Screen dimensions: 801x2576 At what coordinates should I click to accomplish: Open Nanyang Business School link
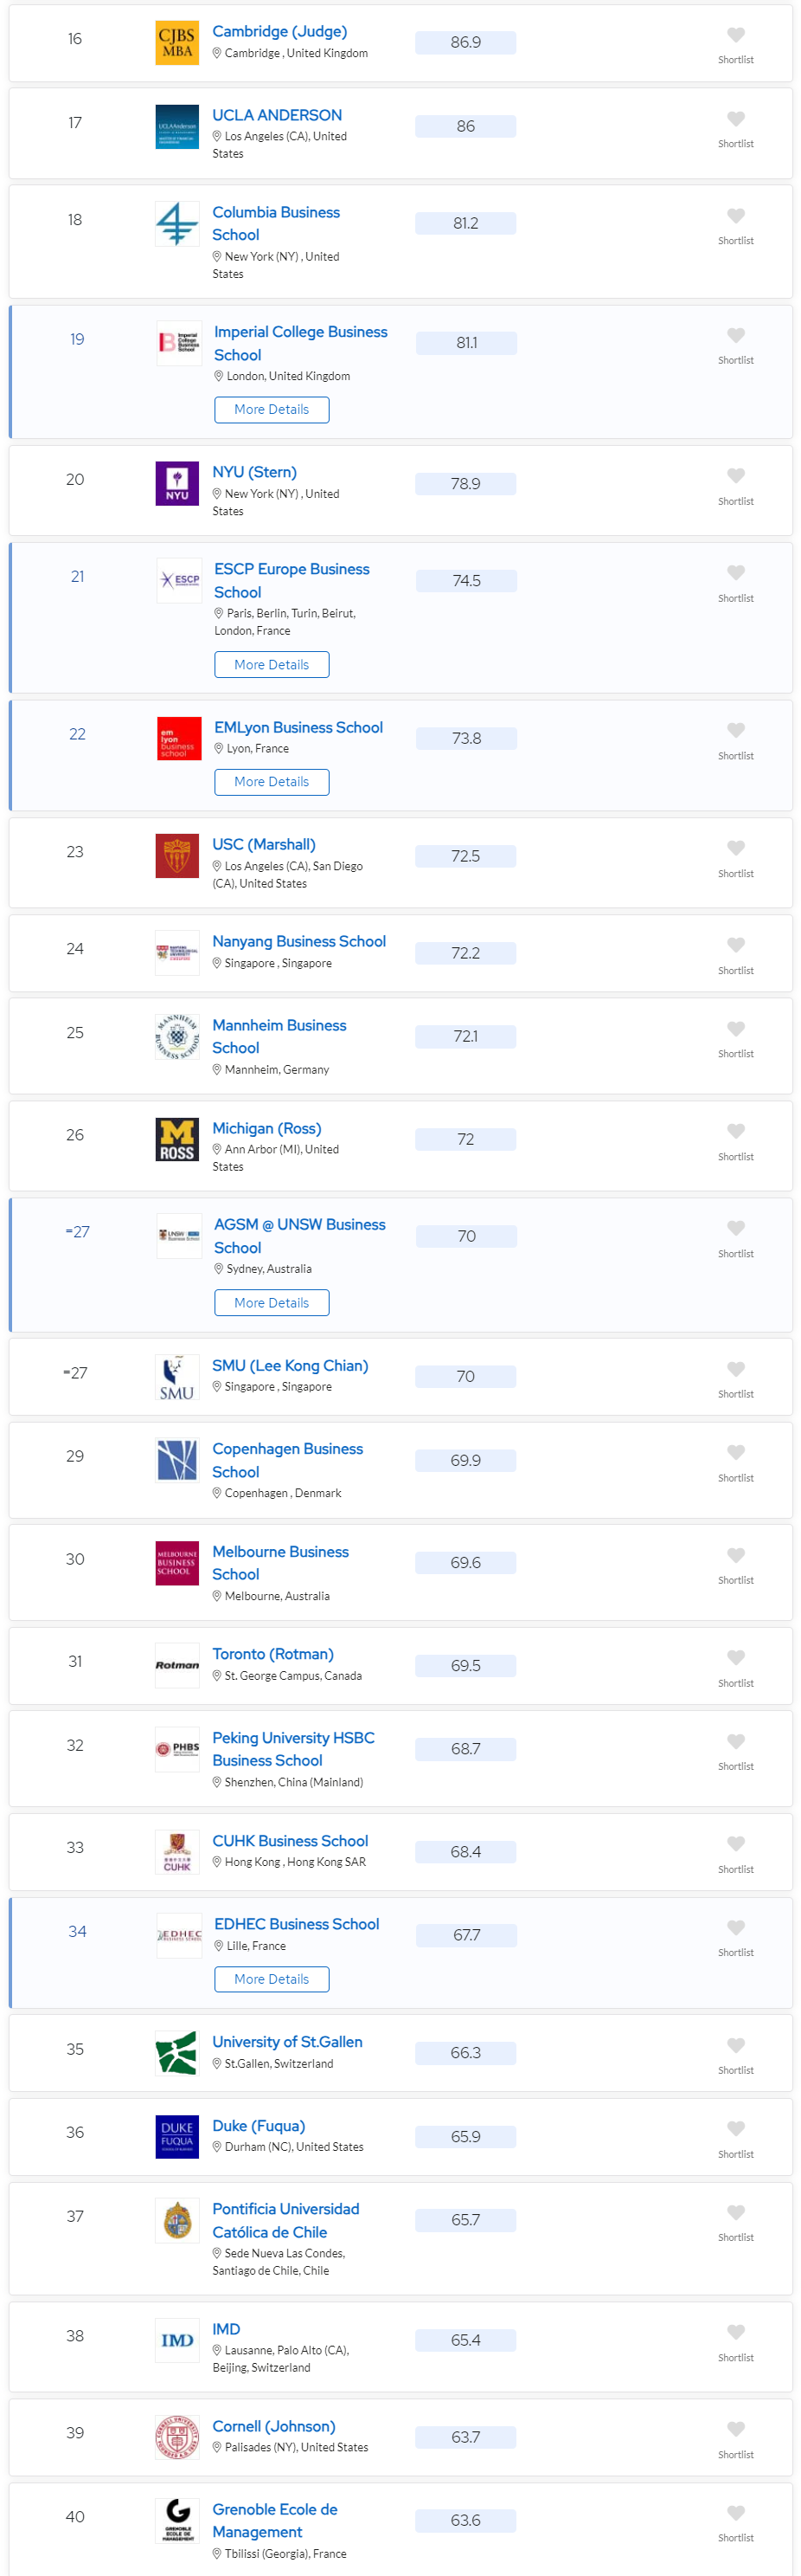click(298, 942)
